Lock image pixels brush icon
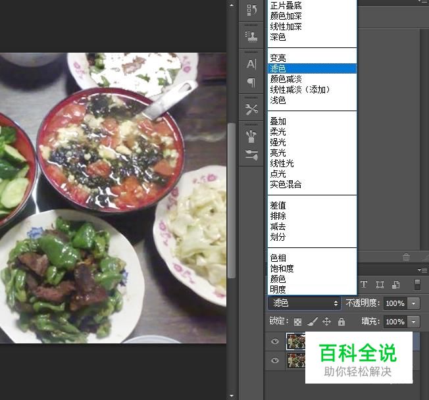The height and width of the screenshot is (400, 429). point(312,322)
